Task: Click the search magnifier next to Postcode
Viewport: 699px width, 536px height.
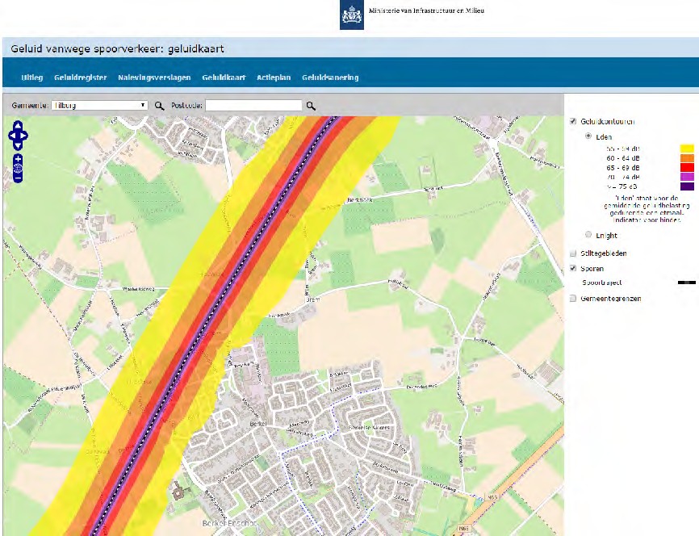Action: point(311,106)
